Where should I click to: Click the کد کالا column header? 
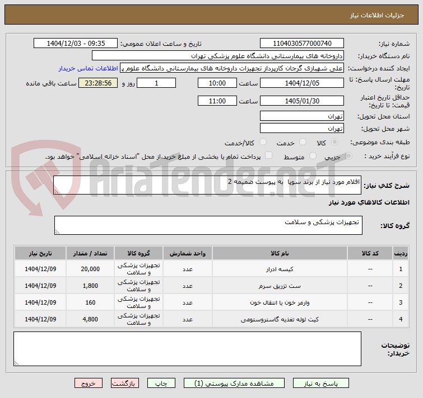coord(370,253)
